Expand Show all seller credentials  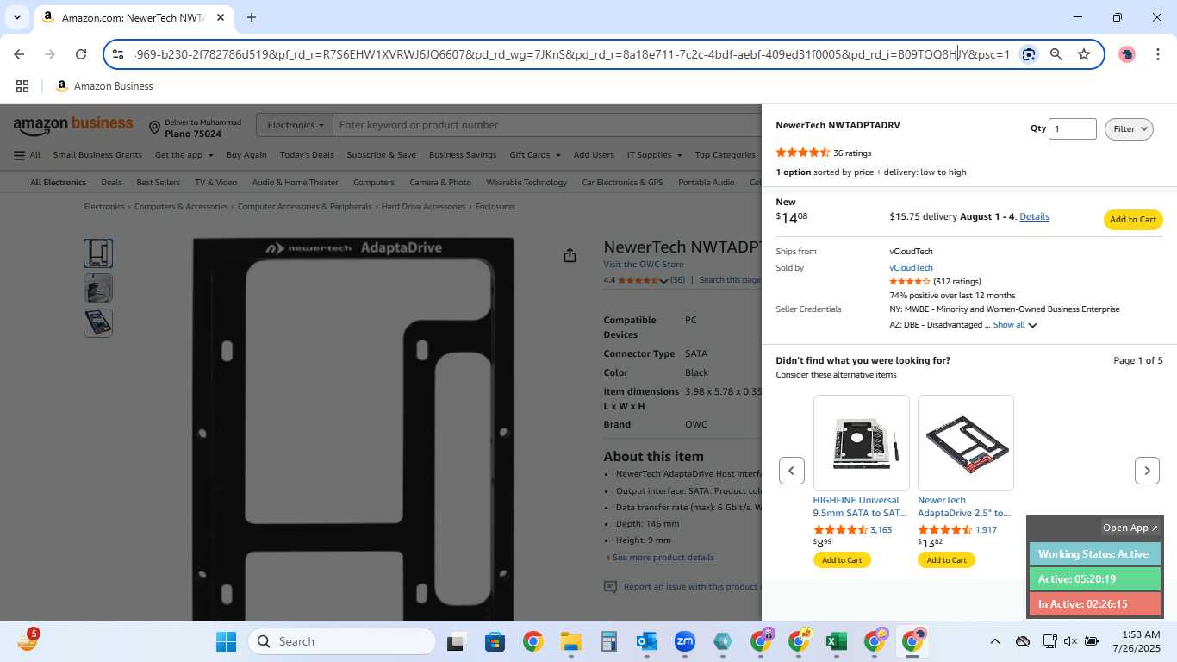[x=1014, y=325]
